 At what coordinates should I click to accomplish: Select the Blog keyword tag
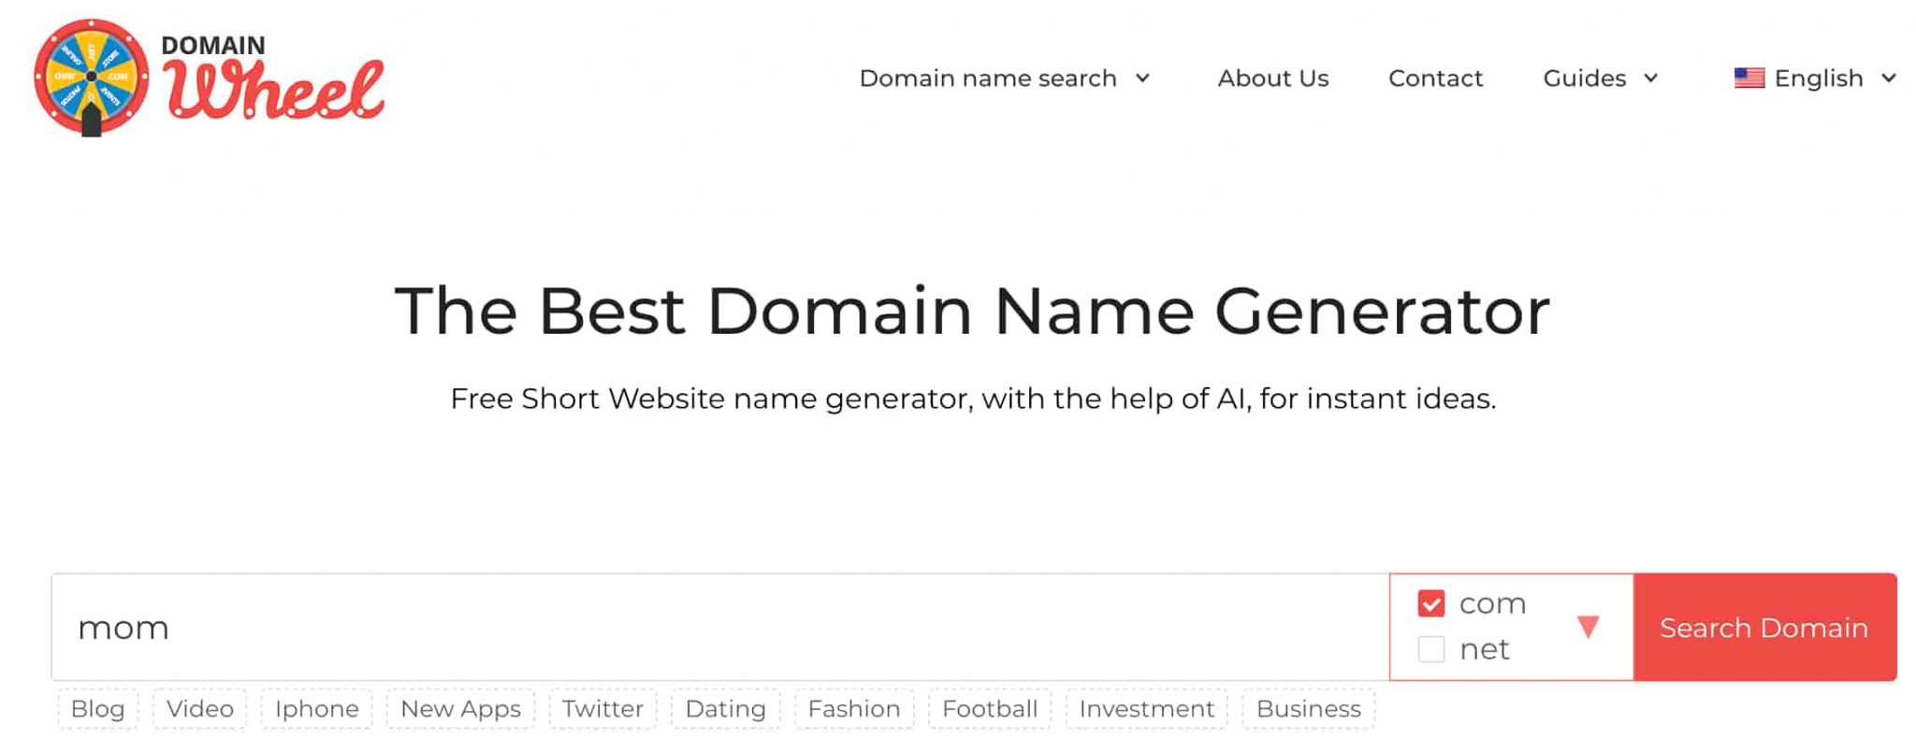coord(97,709)
